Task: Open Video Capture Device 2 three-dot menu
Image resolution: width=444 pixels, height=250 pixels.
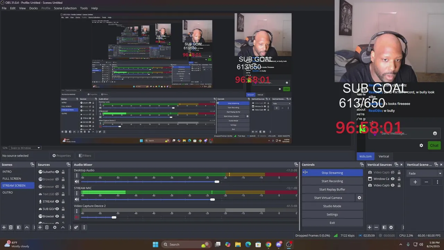Action: click(x=77, y=211)
